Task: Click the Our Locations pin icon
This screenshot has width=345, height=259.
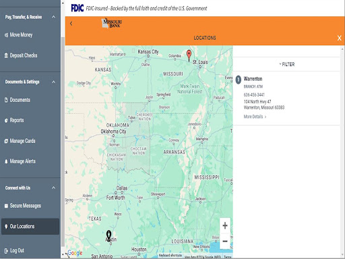Action: pyautogui.click(x=6, y=227)
